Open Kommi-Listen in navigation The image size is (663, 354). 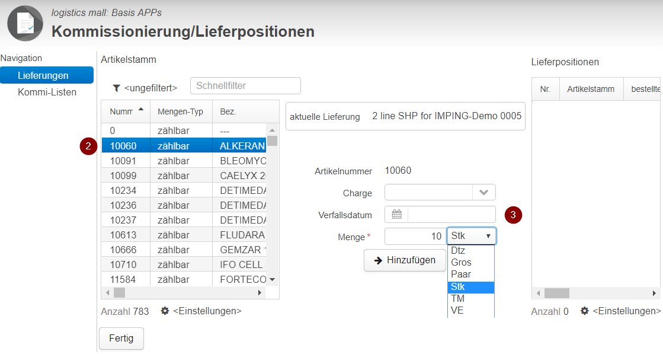coord(47,92)
